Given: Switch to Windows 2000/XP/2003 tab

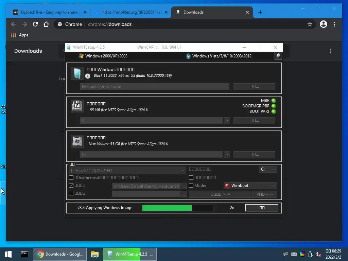Looking at the screenshot, I should point(103,56).
